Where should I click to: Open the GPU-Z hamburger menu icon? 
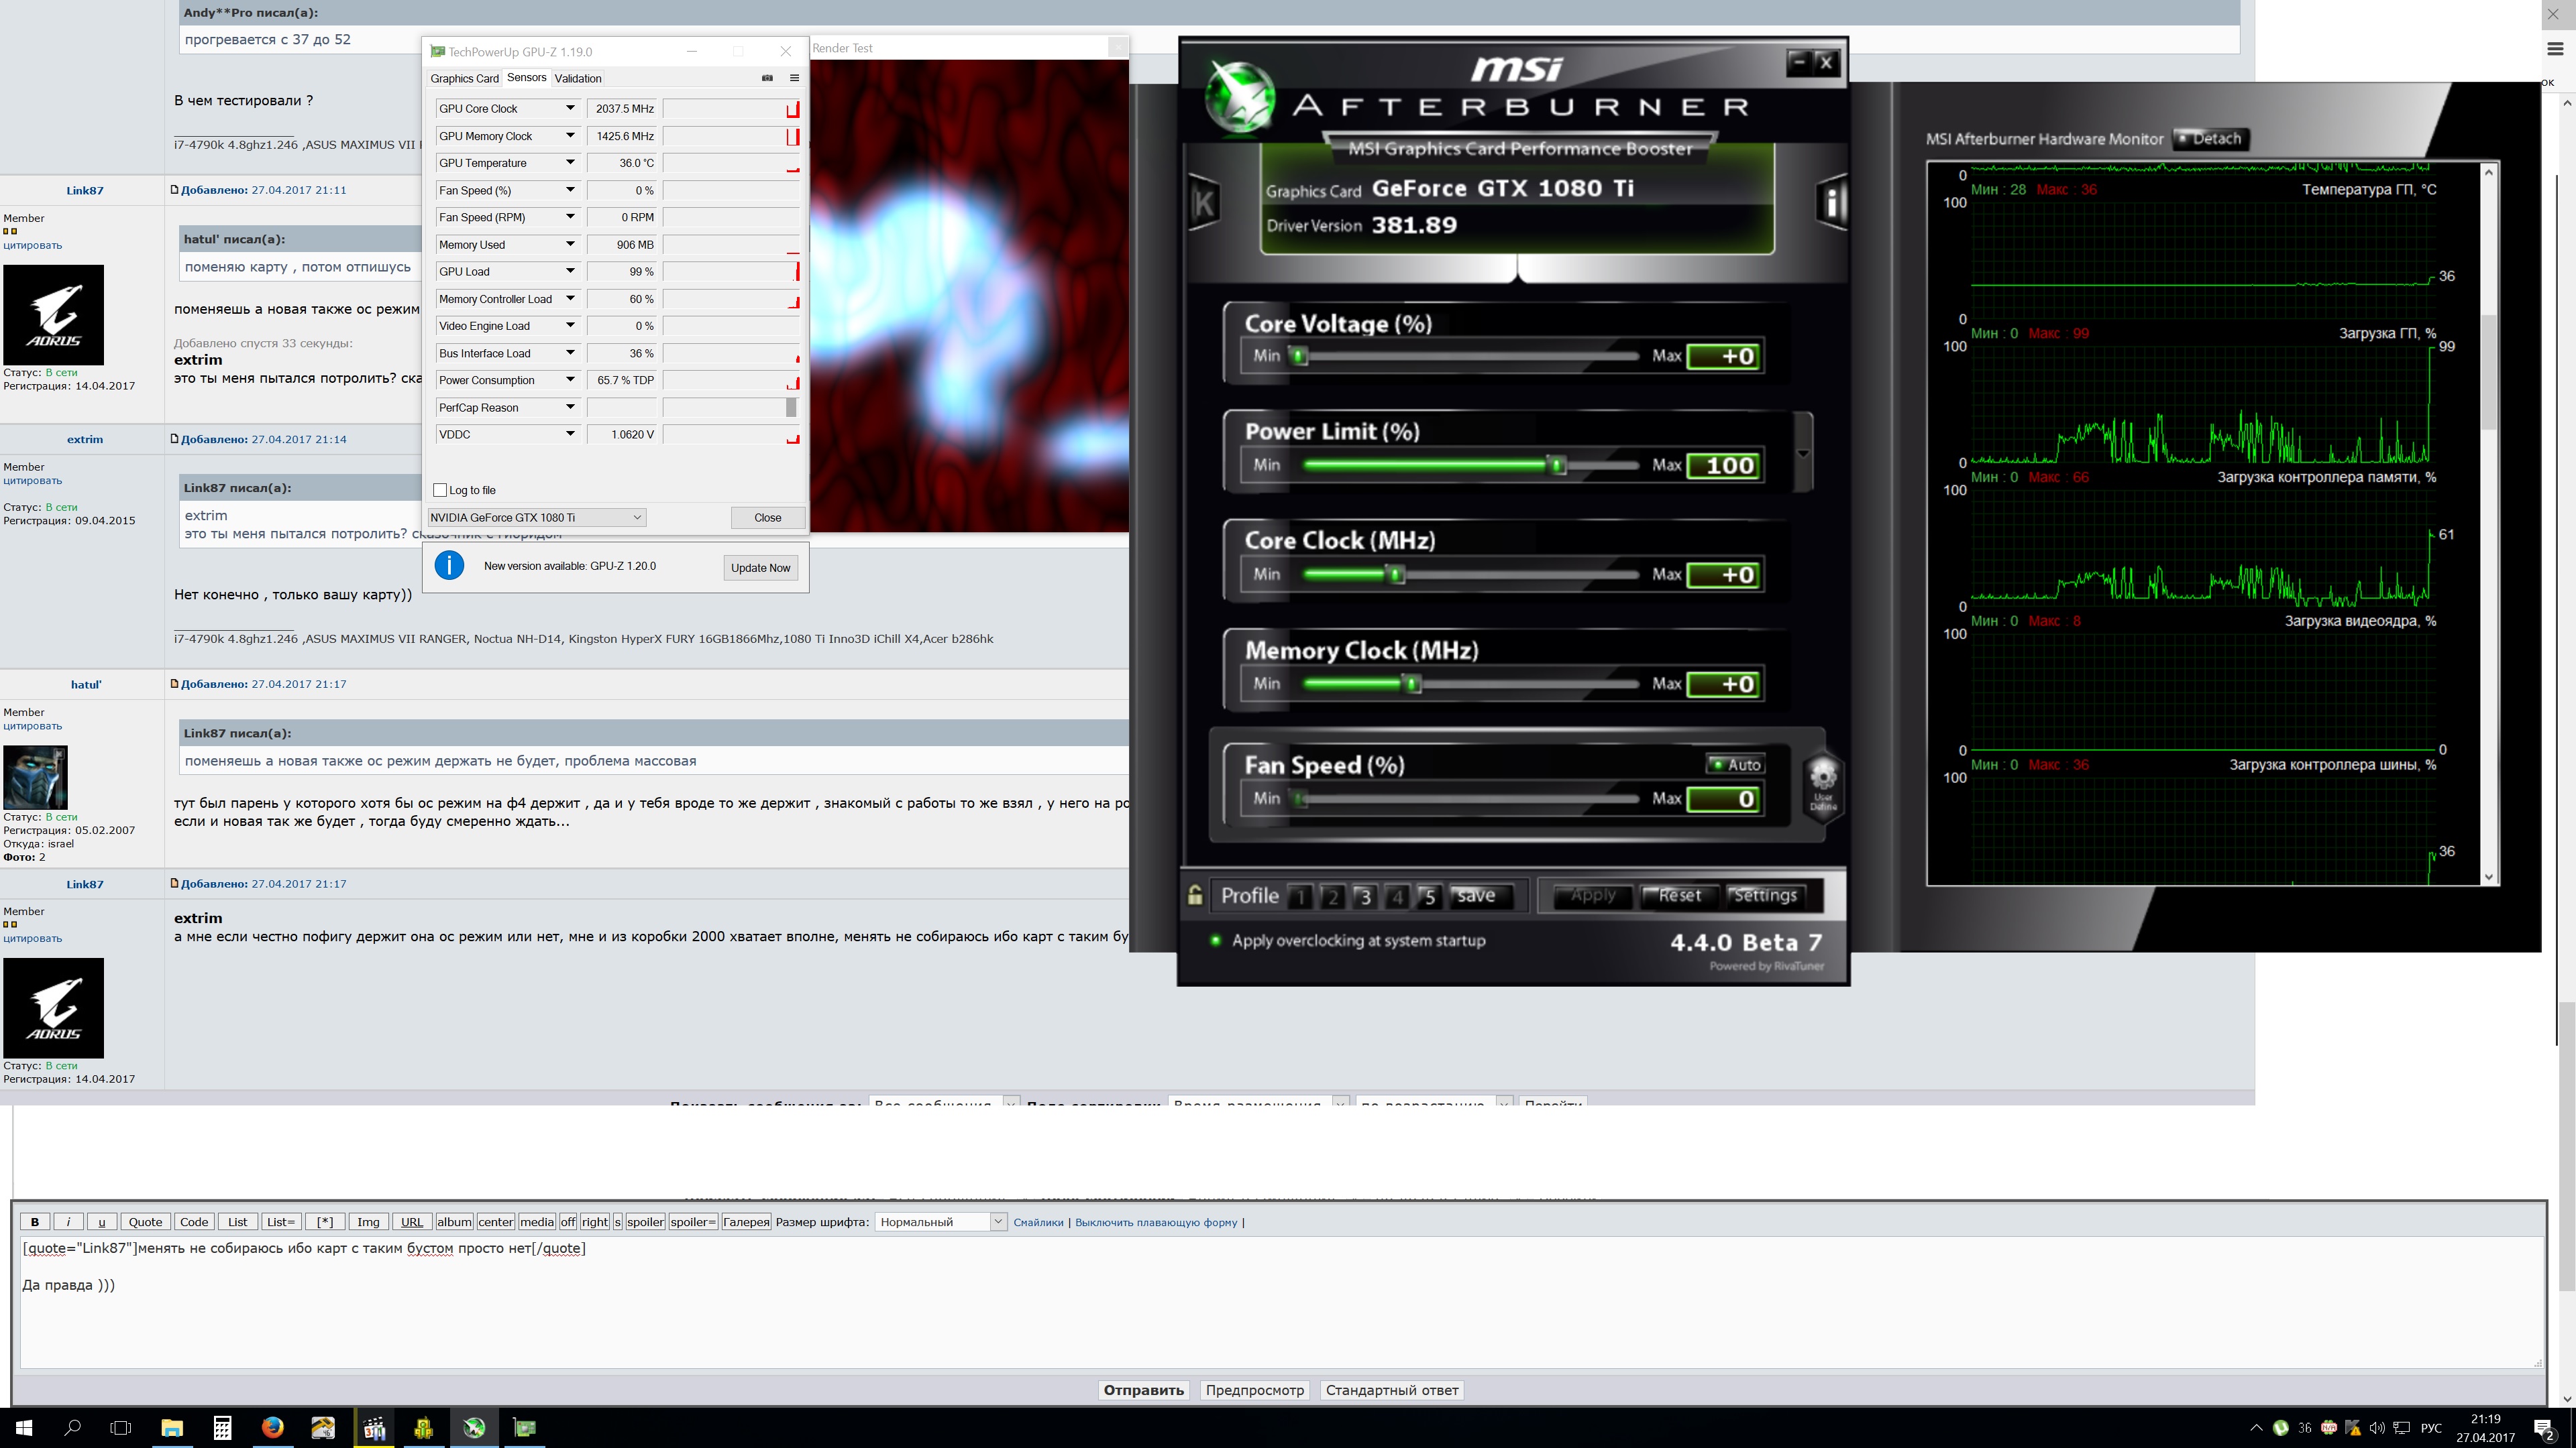point(794,78)
